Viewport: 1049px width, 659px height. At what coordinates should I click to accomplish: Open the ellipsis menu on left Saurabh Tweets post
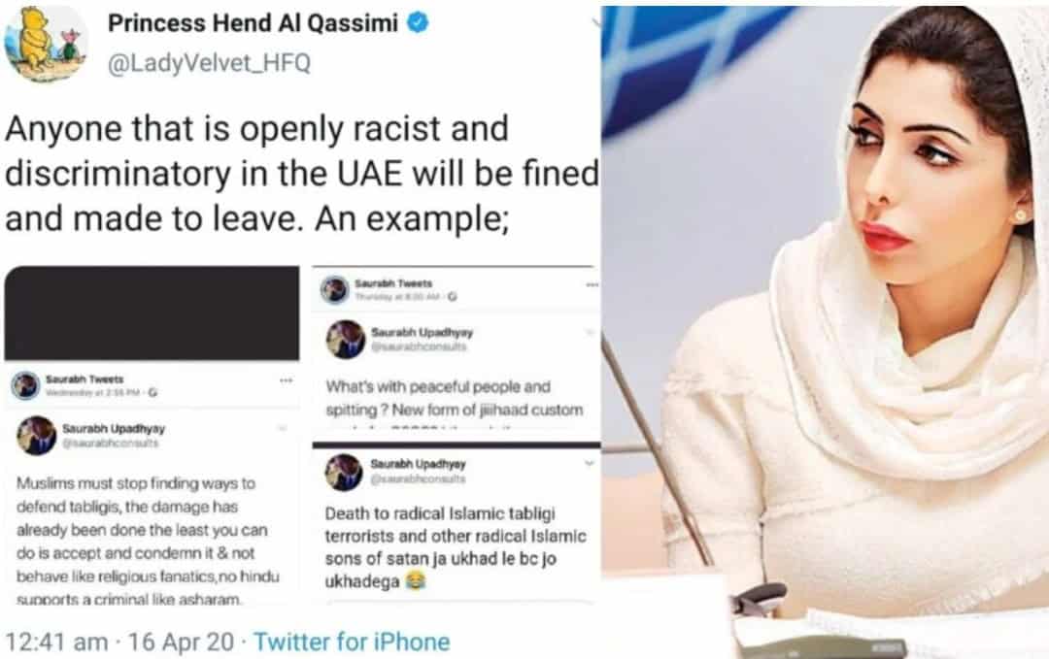click(287, 380)
